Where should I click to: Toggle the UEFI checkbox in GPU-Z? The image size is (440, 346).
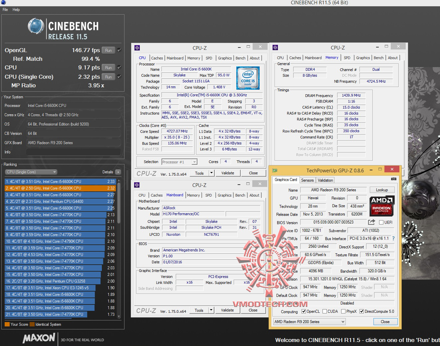coord(381,222)
